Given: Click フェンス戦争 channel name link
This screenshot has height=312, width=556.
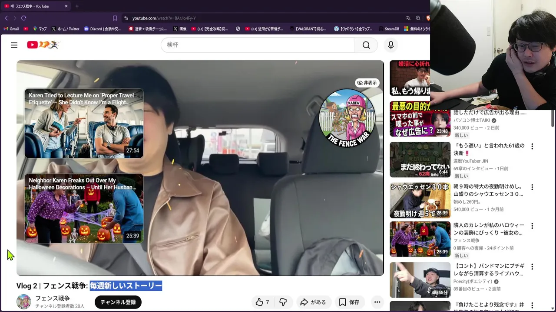Looking at the screenshot, I should [x=53, y=298].
